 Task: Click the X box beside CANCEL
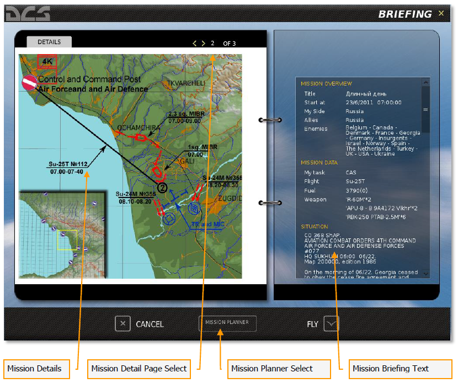123,324
